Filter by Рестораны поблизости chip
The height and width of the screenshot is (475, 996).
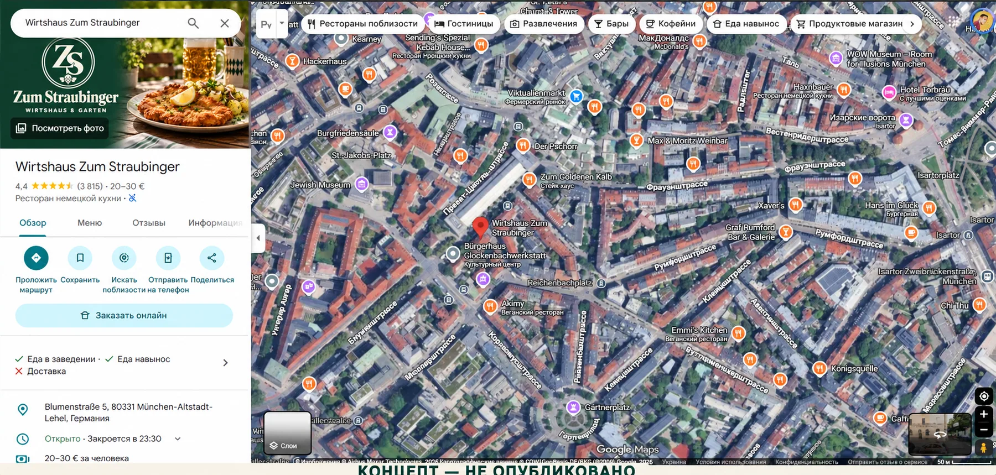pos(363,24)
